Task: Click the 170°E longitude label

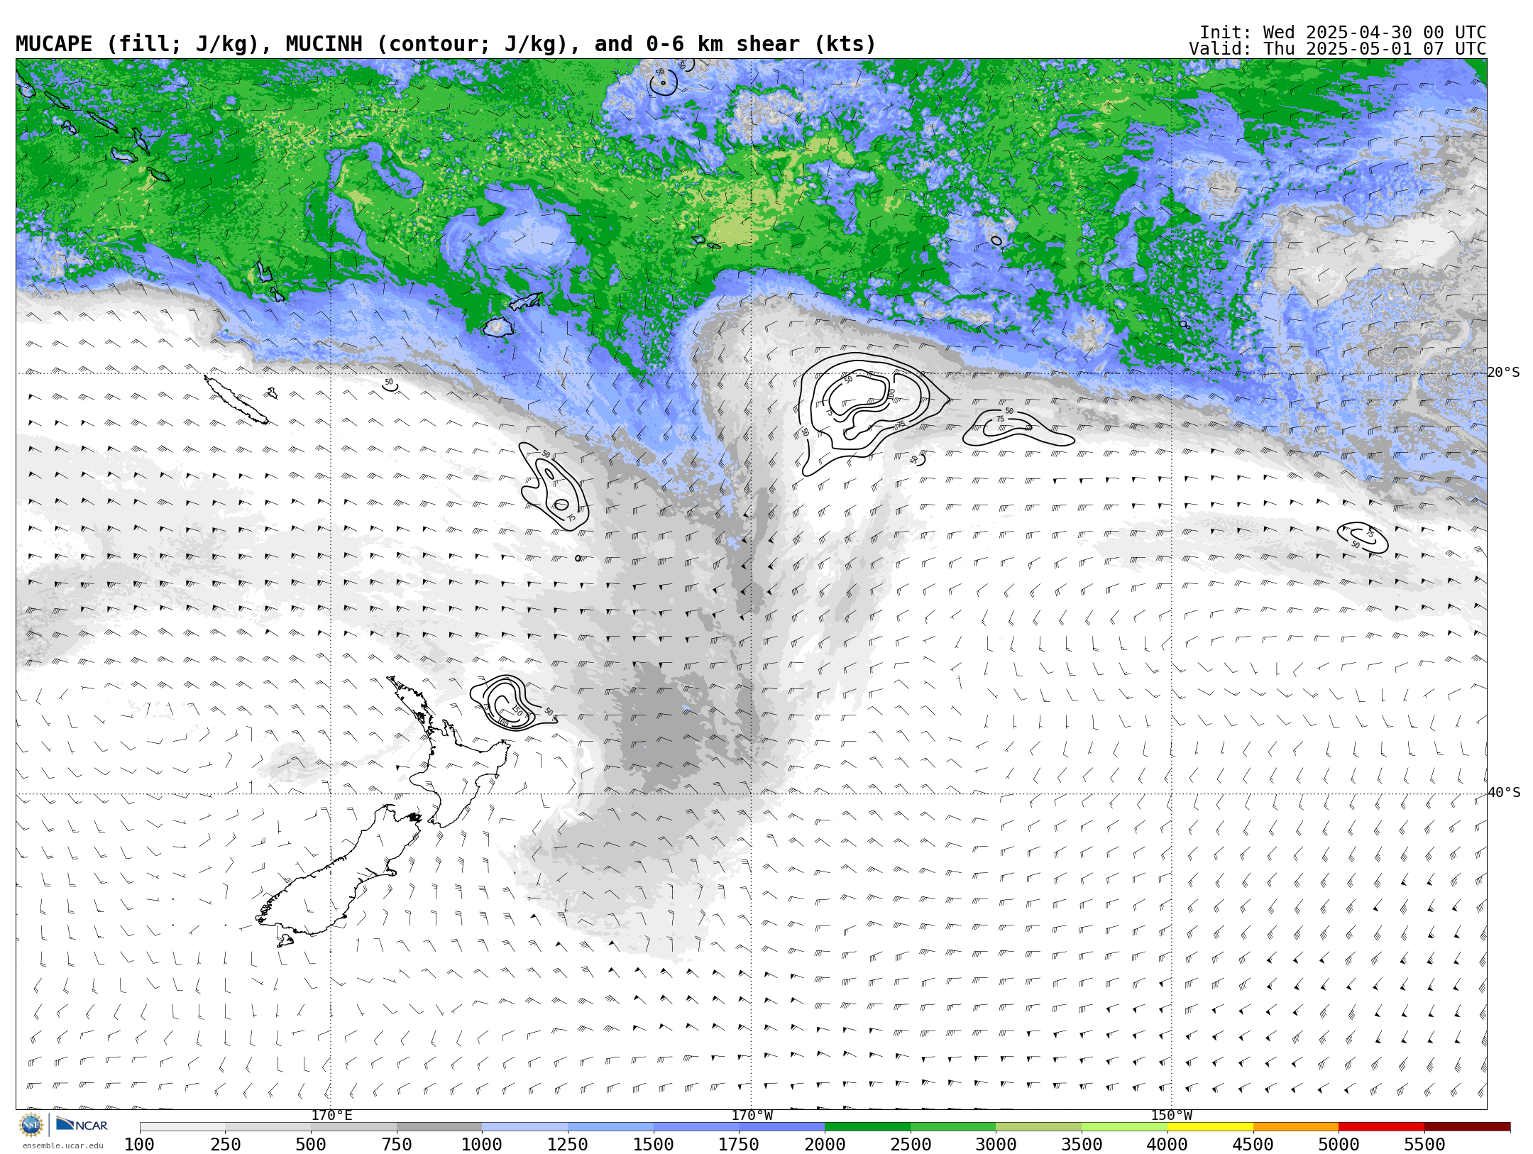Action: tap(331, 1116)
